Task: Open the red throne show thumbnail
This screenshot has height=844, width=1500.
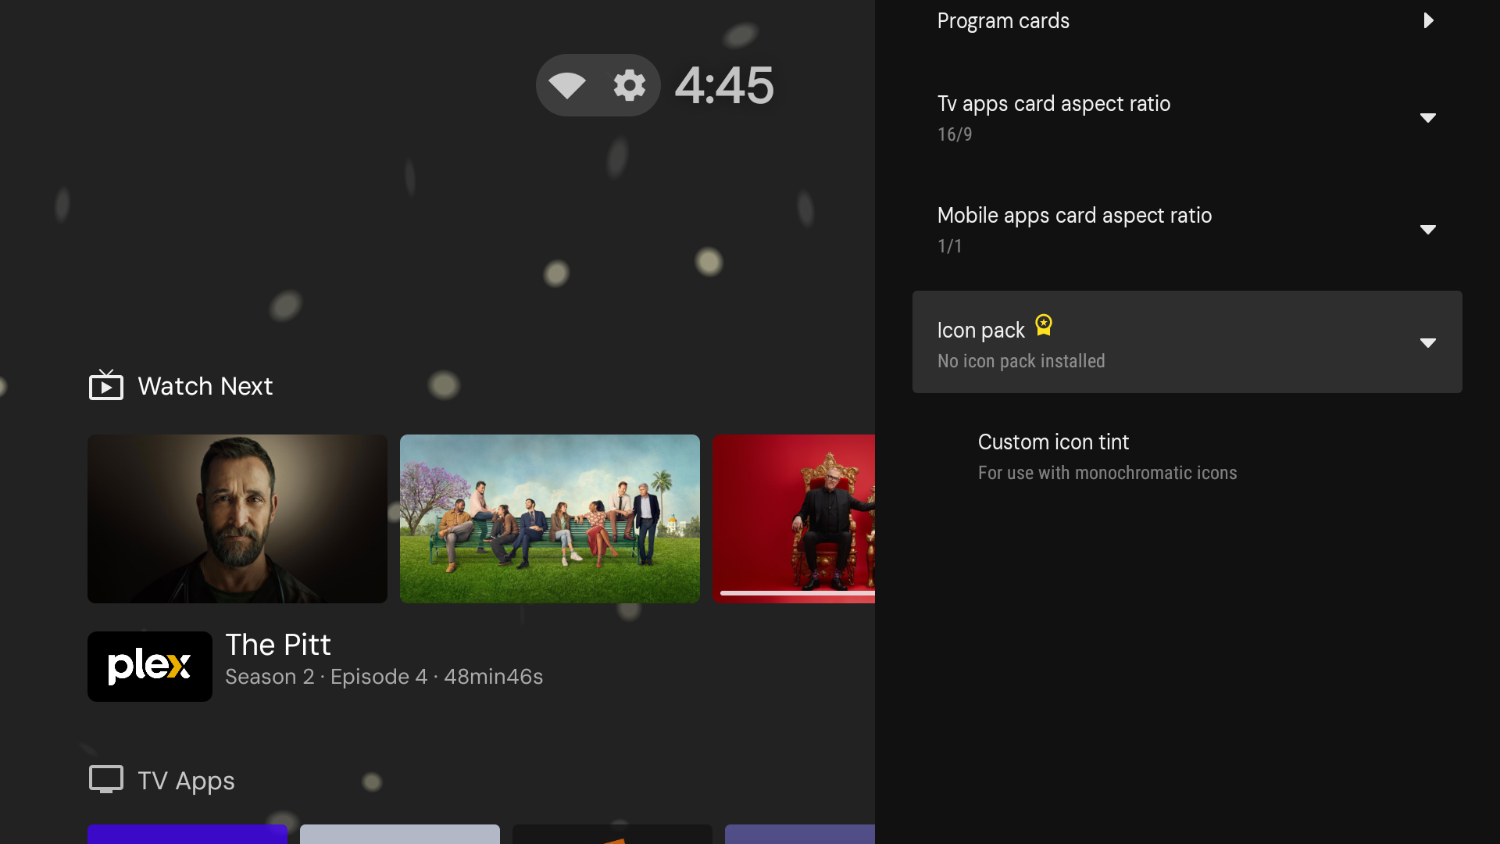Action: pyautogui.click(x=794, y=518)
